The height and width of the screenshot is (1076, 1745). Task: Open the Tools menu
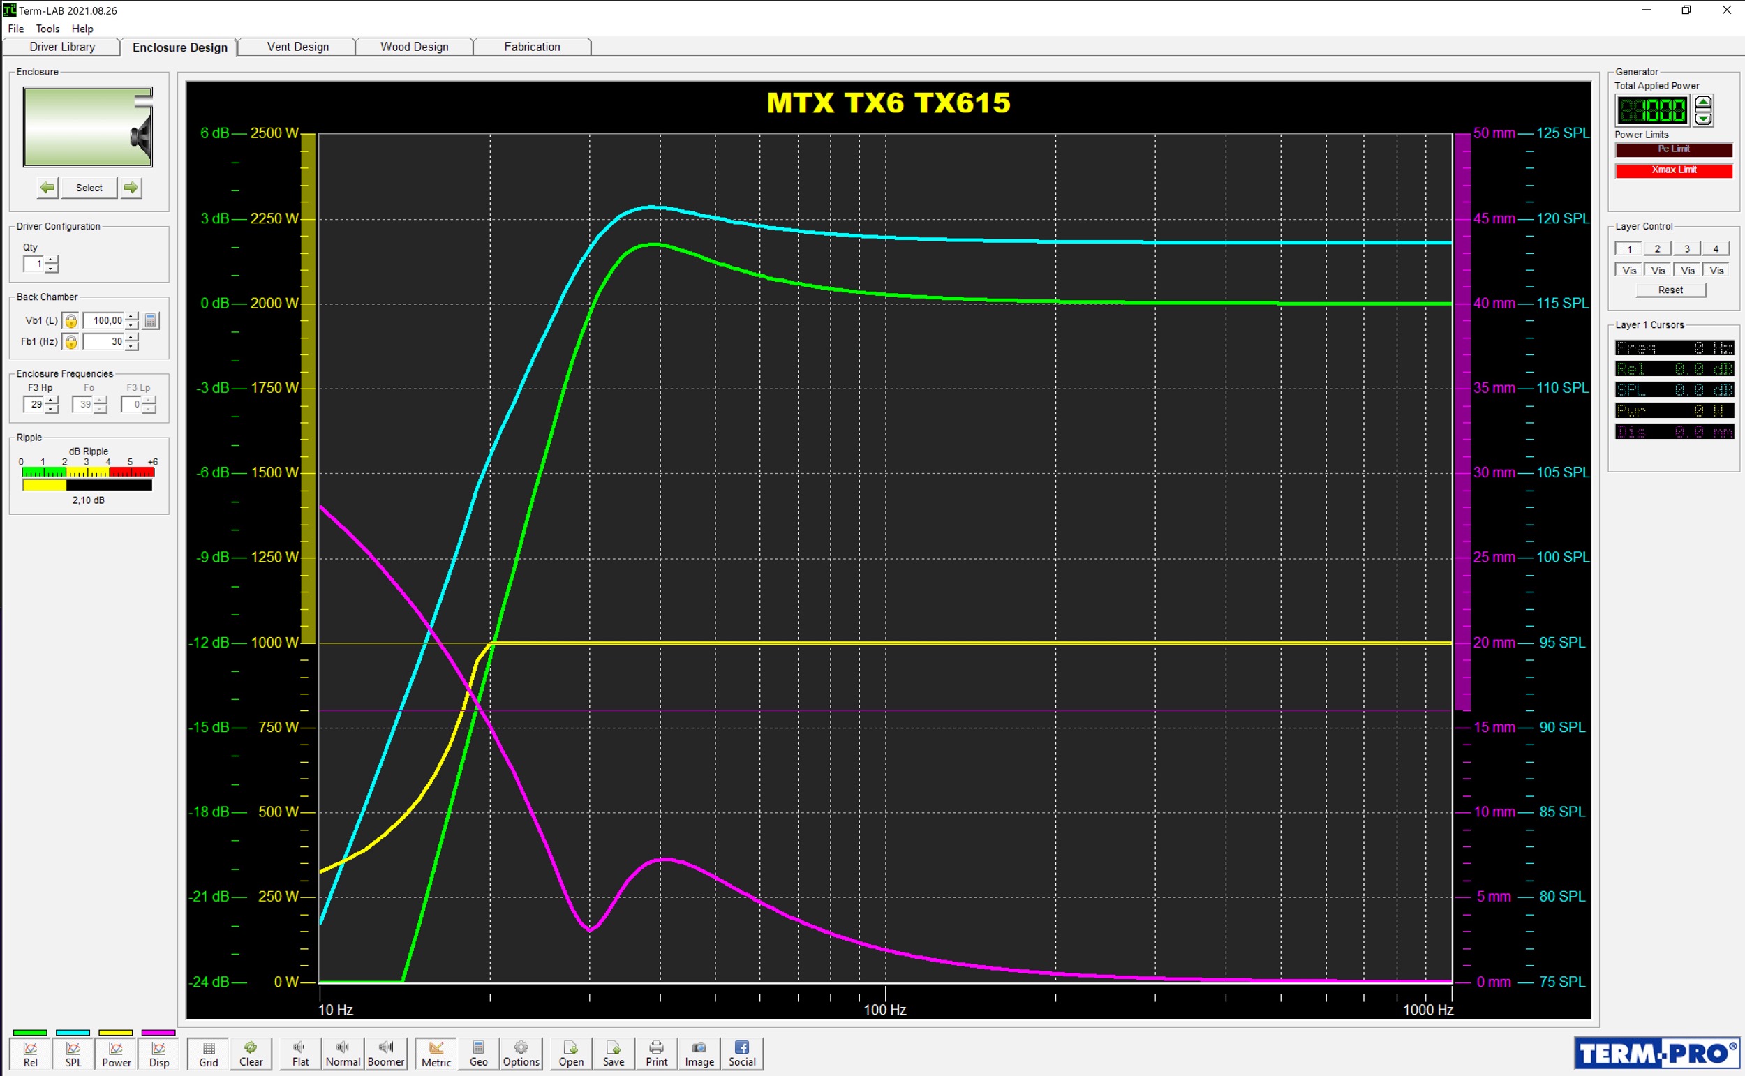47,29
